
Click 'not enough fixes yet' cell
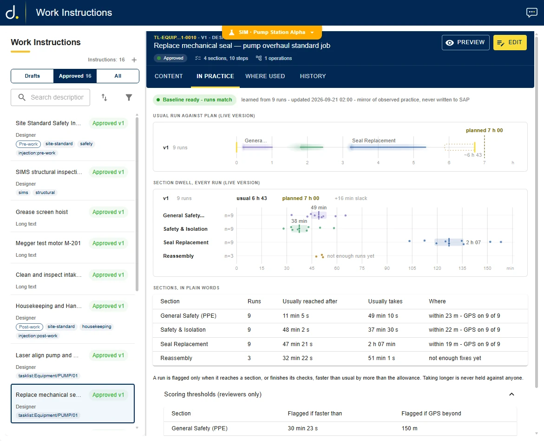pyautogui.click(x=455, y=358)
